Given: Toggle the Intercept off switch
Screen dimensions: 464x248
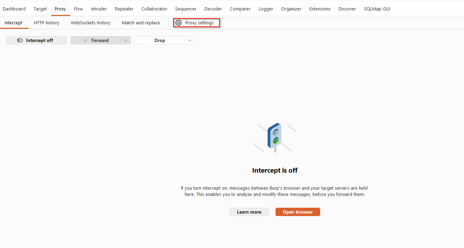Looking at the screenshot, I should 37,40.
